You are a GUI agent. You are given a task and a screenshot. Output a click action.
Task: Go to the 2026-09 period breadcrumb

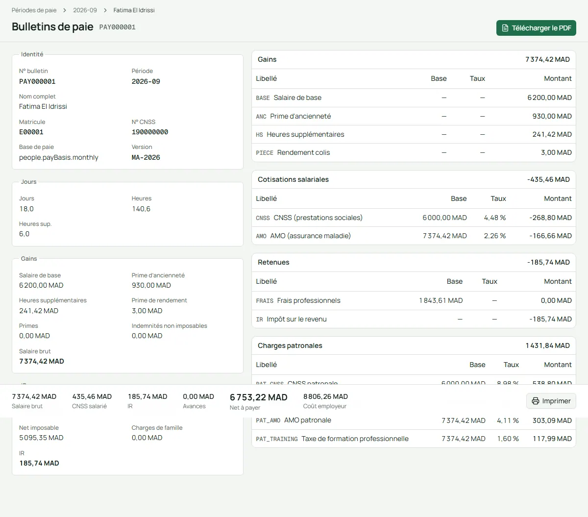click(85, 10)
